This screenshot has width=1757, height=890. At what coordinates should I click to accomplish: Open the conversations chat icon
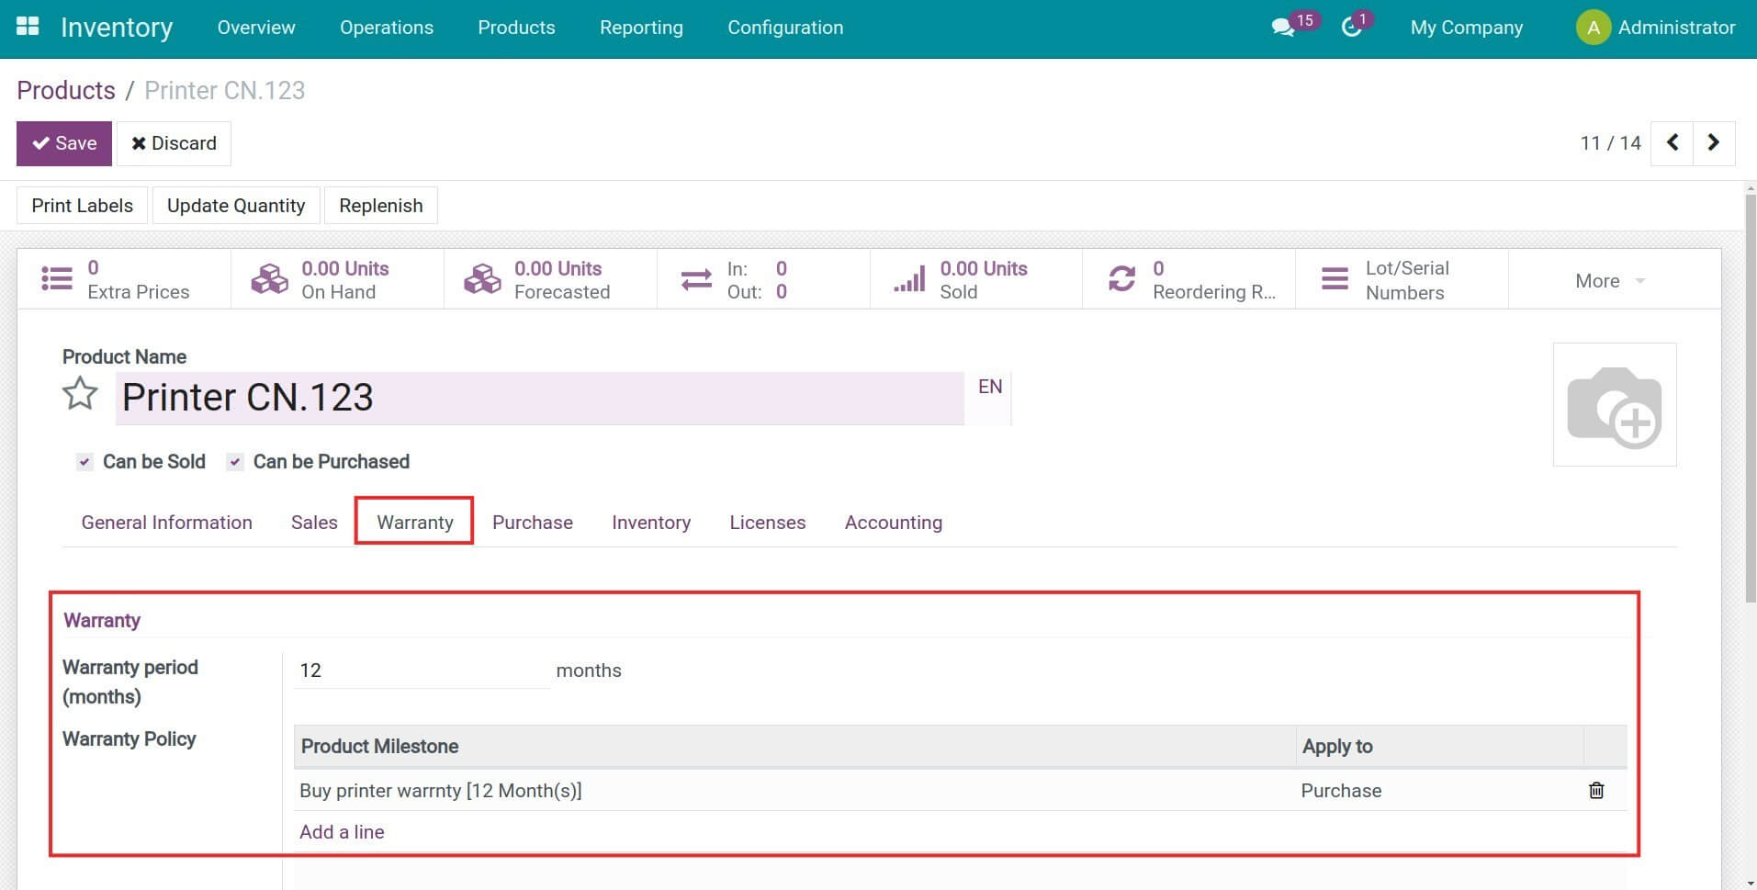pos(1283,28)
